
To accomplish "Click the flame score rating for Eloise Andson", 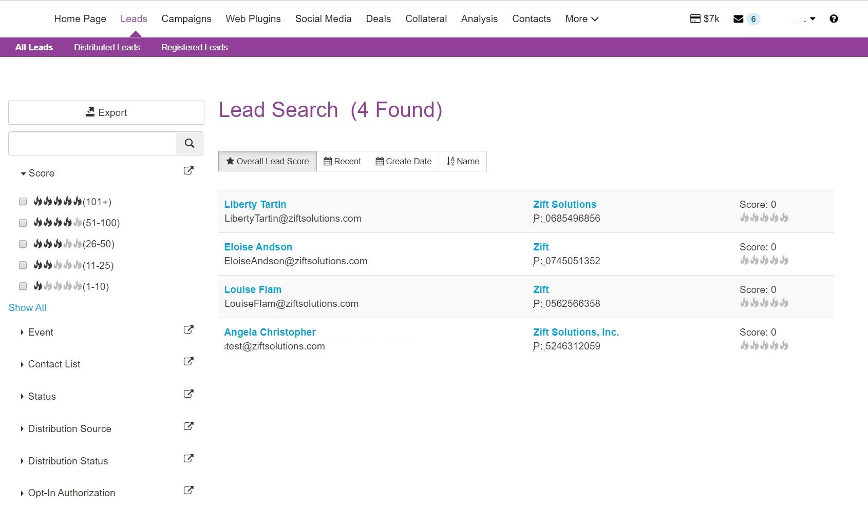I will coord(764,260).
